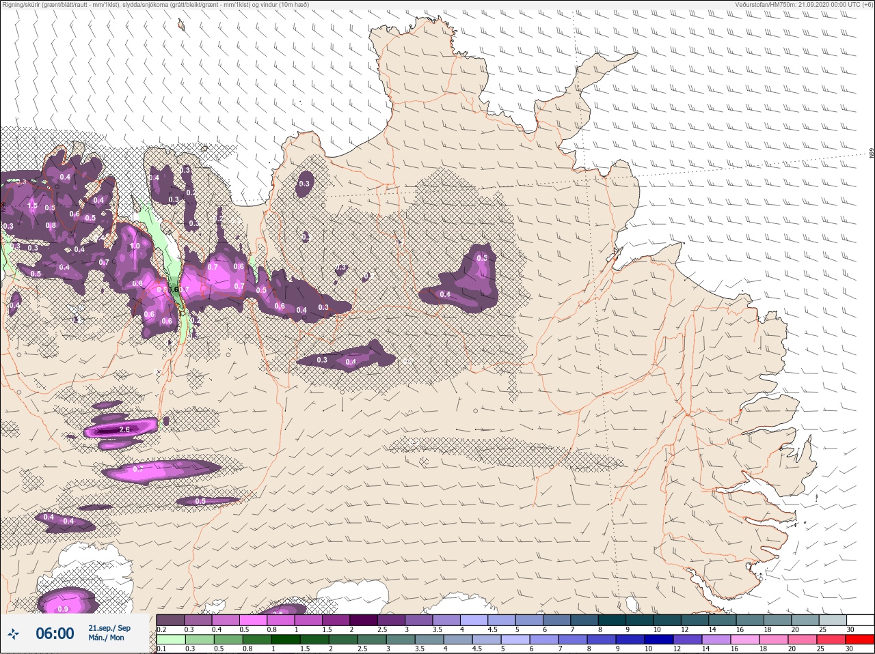Click the weekday text 'Mán./ Mon'
The width and height of the screenshot is (875, 654).
(x=106, y=638)
